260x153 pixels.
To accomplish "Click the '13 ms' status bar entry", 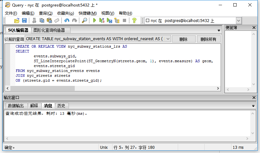I will click(x=238, y=147).
